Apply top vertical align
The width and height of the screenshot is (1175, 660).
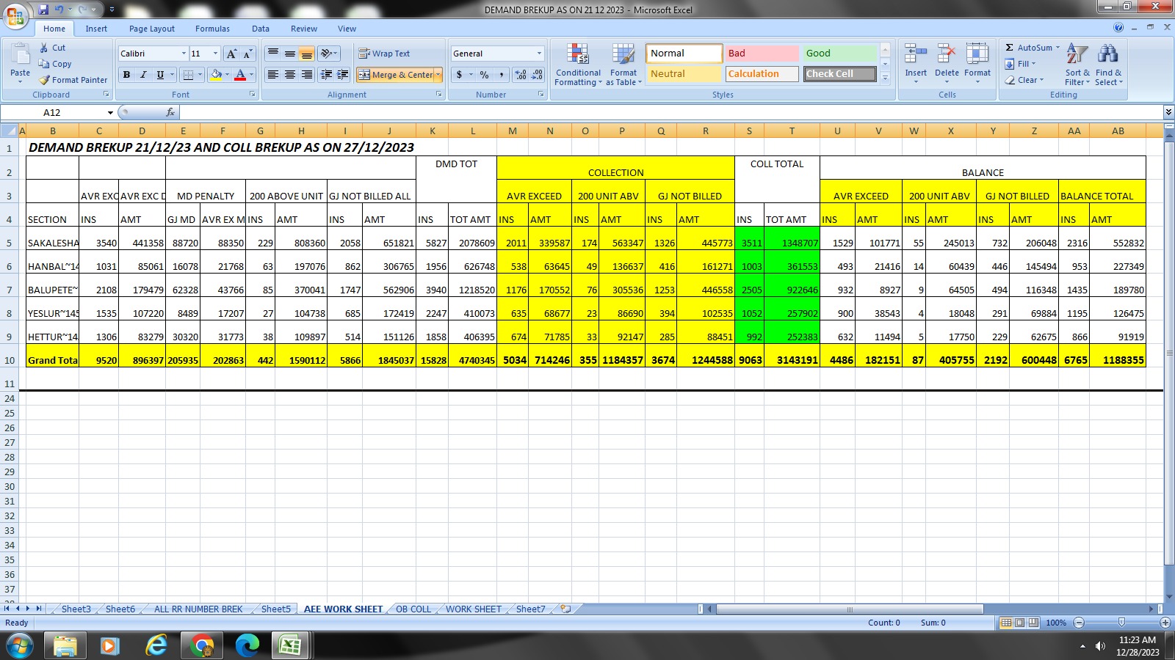[x=273, y=54]
